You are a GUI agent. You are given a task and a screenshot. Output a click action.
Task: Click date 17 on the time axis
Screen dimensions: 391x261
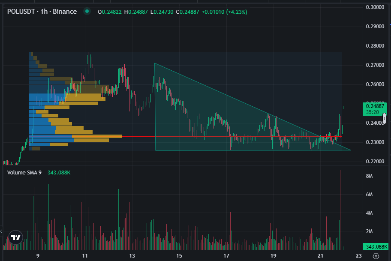[226, 256]
